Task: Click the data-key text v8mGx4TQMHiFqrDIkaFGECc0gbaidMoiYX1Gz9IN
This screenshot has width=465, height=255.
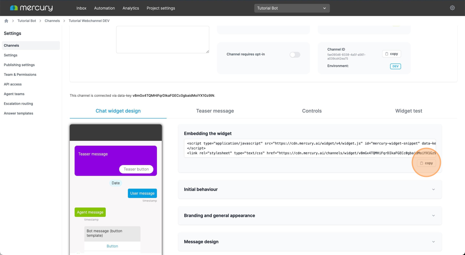Action: pyautogui.click(x=173, y=96)
